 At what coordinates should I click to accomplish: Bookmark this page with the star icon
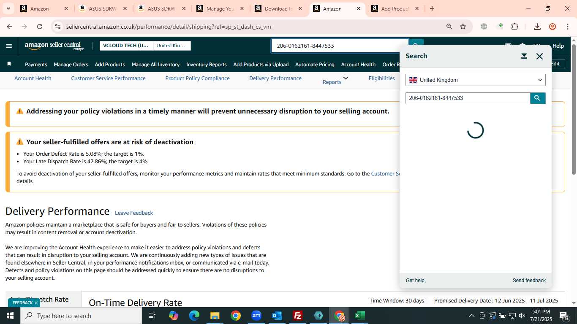pos(463,27)
